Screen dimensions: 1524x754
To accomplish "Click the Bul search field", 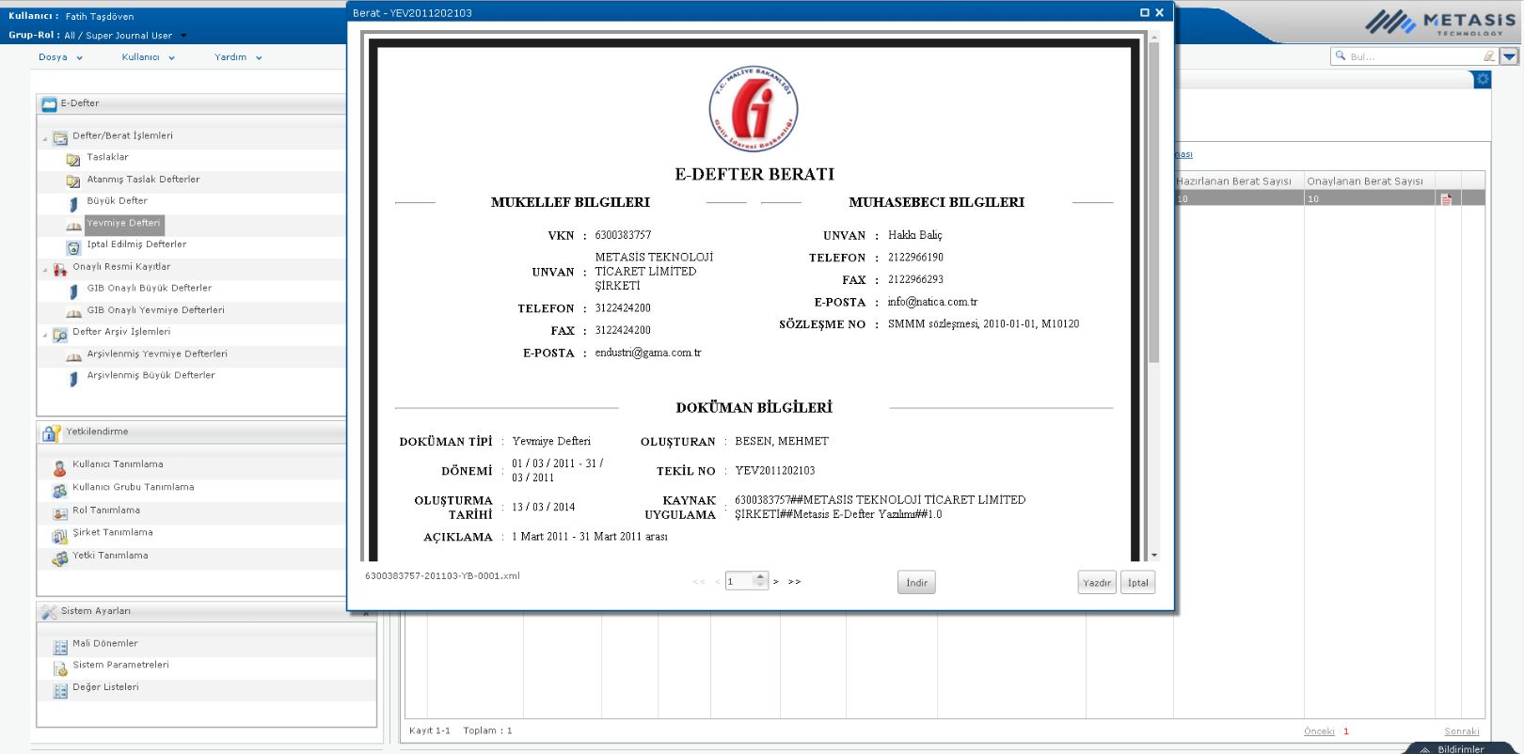I will pyautogui.click(x=1413, y=56).
